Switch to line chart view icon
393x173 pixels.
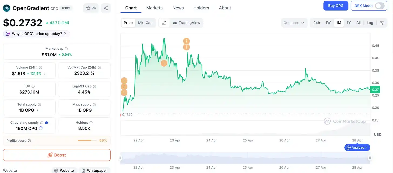pos(164,23)
